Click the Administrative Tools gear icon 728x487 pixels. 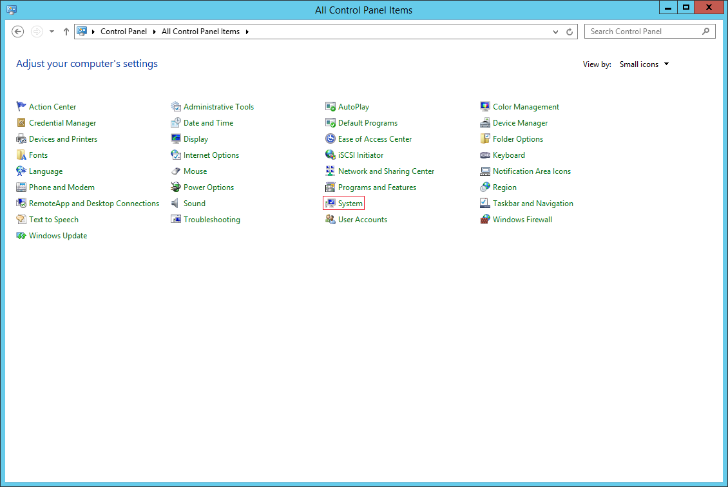(x=175, y=106)
